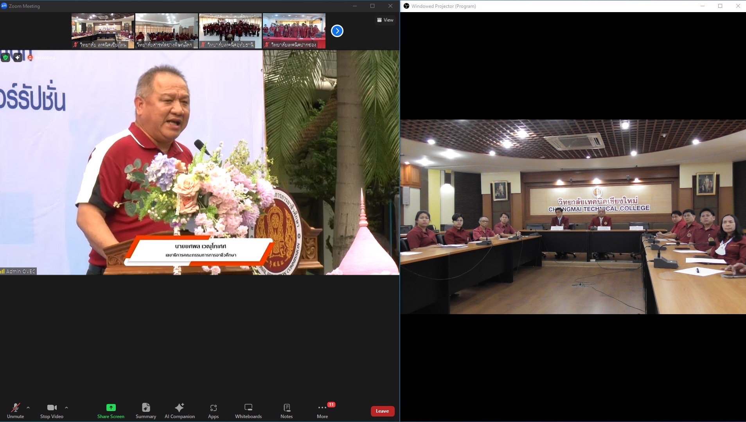Open the More options menu

tap(322, 411)
